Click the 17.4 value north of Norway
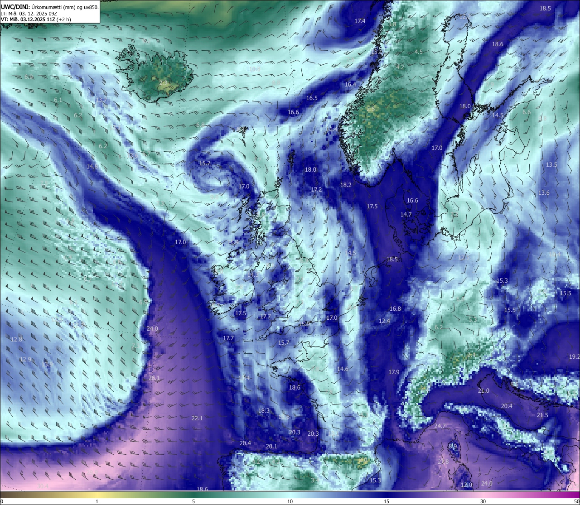This screenshot has width=580, height=505. (360, 21)
